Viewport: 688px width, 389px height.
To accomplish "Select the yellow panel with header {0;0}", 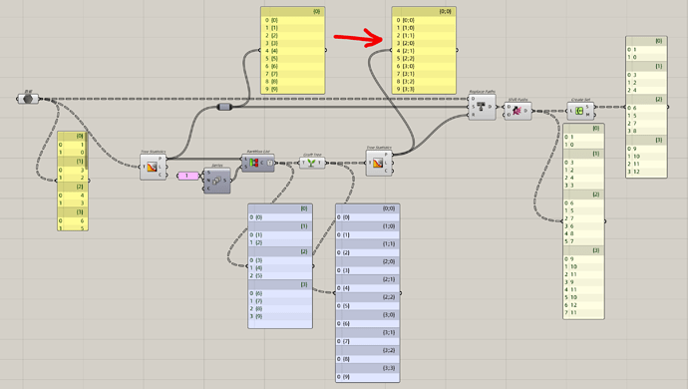I will click(x=424, y=50).
